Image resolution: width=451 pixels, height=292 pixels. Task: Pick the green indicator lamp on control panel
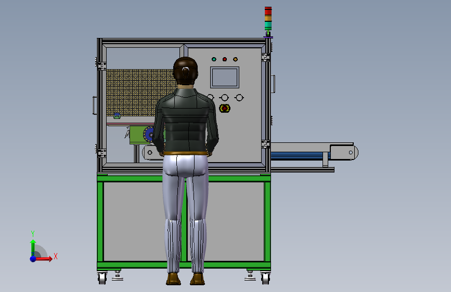coord(214,59)
